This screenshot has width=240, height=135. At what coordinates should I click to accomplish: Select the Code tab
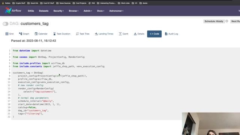pyautogui.click(x=154, y=34)
